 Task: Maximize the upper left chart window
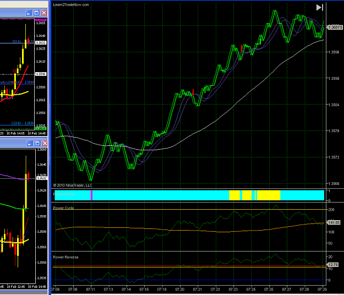(x=36, y=13)
